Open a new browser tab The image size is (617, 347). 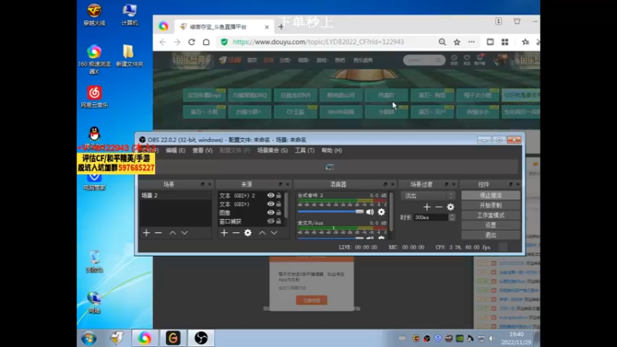(x=281, y=27)
